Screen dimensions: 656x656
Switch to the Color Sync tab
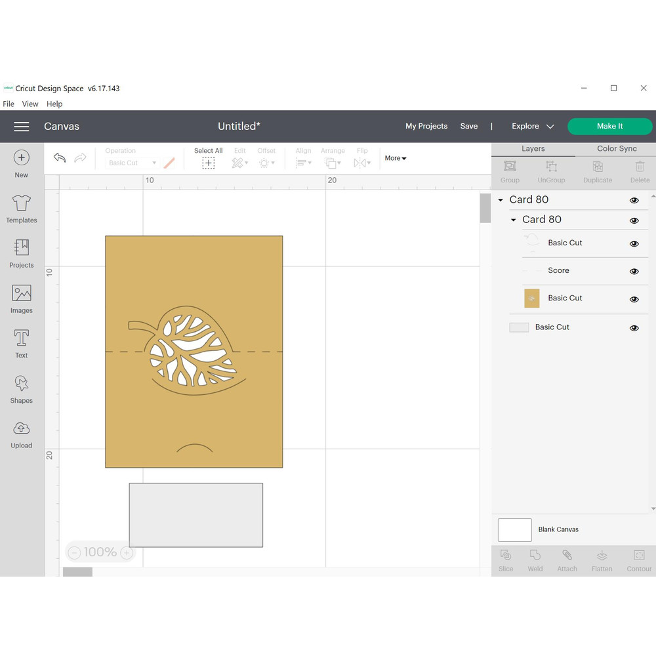(617, 149)
